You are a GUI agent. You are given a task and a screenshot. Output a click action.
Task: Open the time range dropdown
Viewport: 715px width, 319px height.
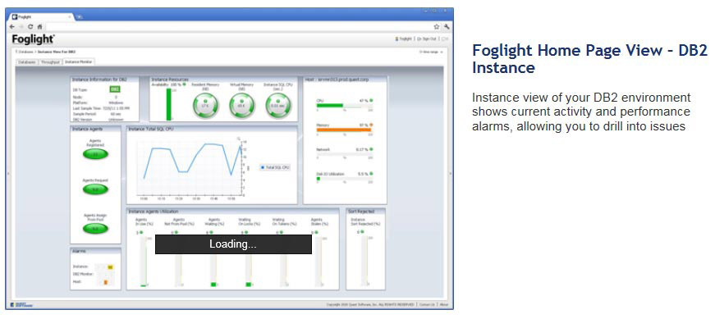(431, 52)
